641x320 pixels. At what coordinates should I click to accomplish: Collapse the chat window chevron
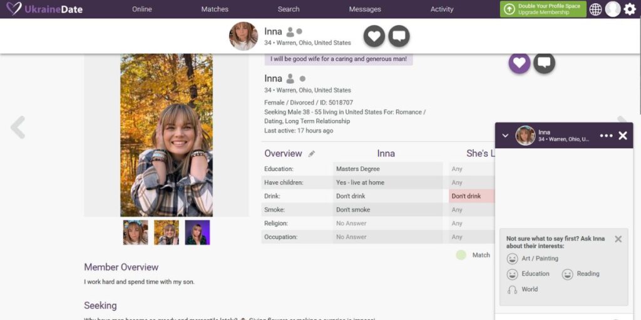pyautogui.click(x=505, y=136)
